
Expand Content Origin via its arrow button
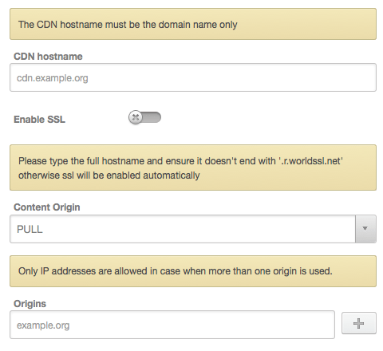click(365, 229)
